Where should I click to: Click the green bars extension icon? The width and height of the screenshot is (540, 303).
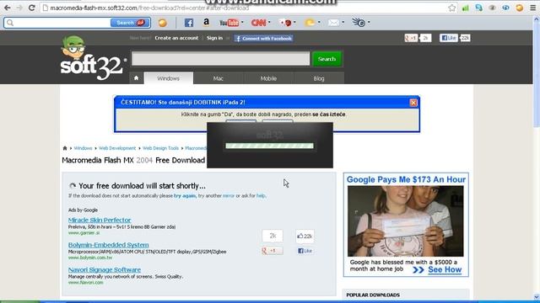click(466, 8)
